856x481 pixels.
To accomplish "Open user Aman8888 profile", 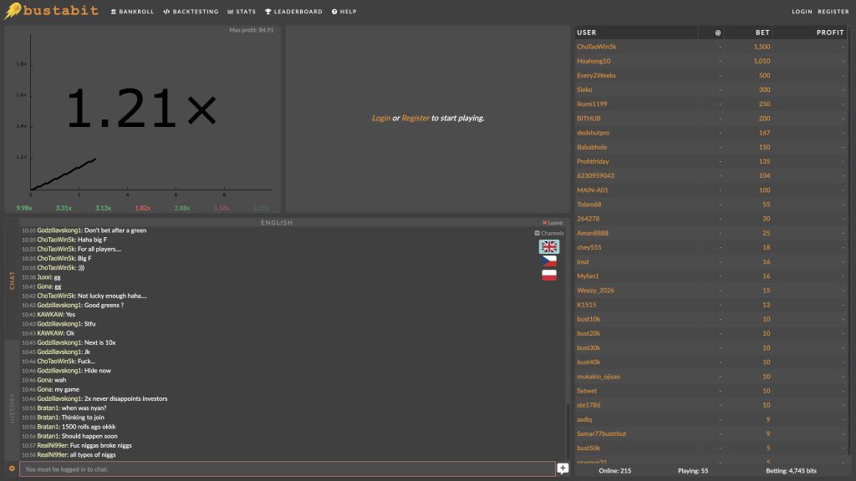I will click(593, 233).
